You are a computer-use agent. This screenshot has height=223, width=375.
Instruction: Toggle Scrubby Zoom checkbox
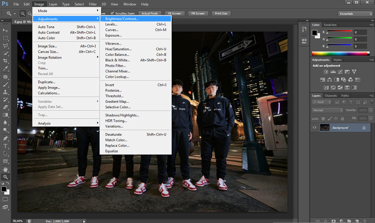[112, 13]
